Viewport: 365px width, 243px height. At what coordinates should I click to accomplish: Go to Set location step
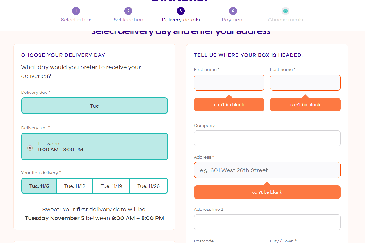tap(128, 20)
